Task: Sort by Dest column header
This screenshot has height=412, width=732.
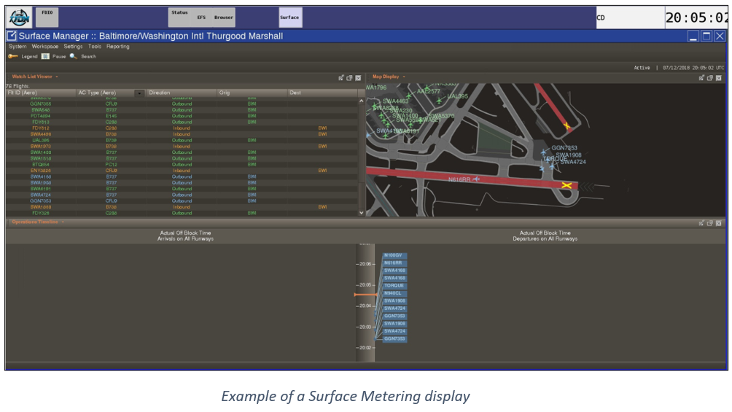Action: (x=322, y=93)
